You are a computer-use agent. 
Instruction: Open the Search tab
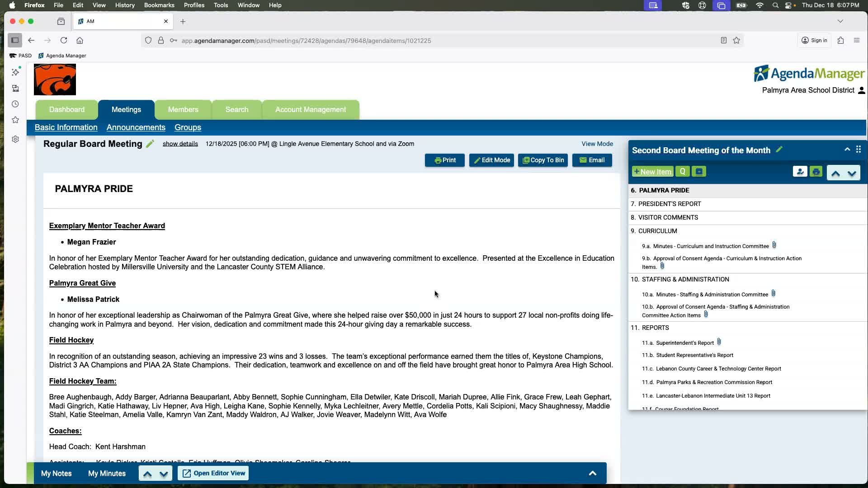[236, 110]
